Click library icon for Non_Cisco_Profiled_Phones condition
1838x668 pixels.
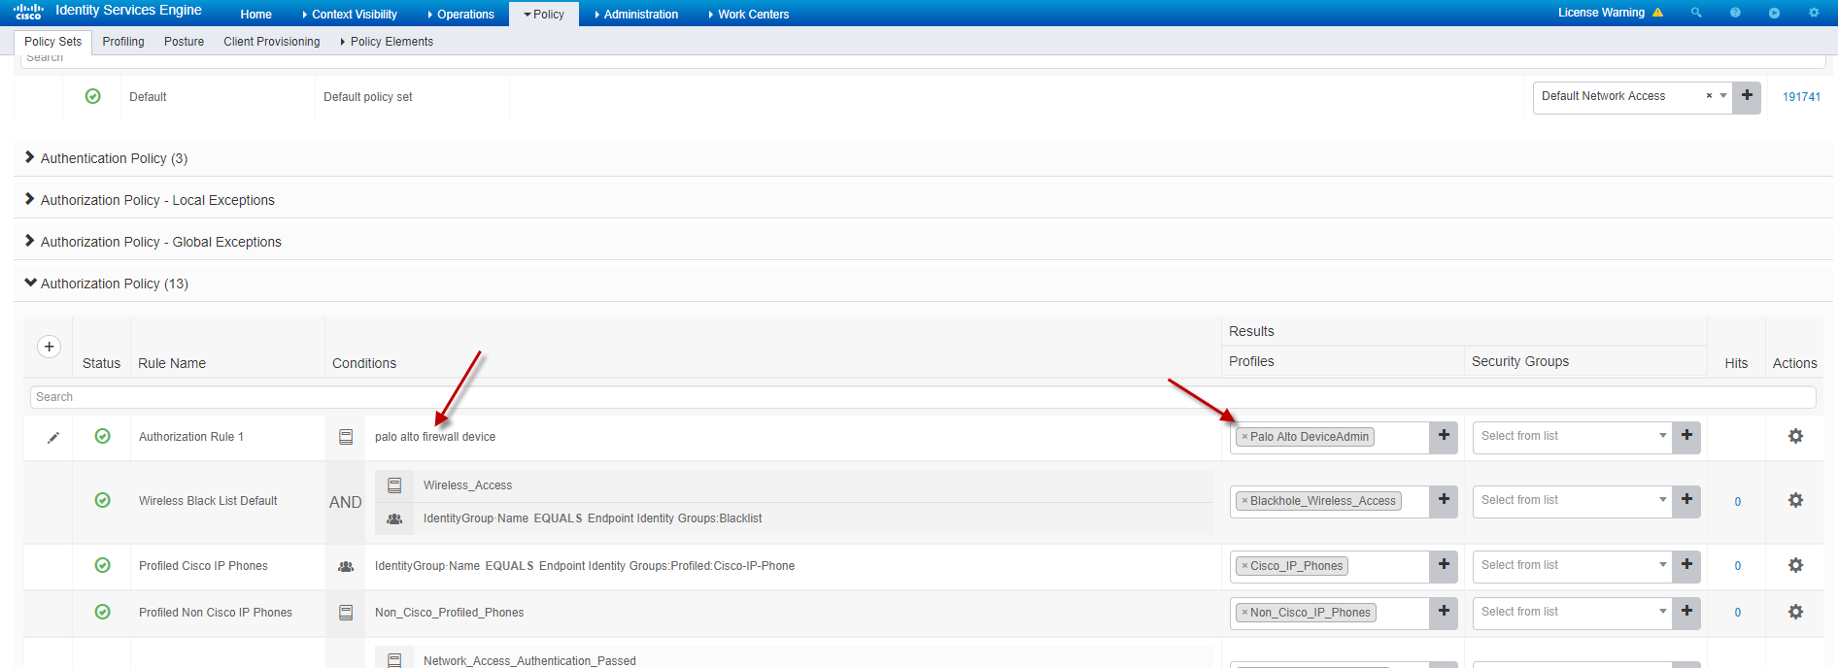point(346,613)
